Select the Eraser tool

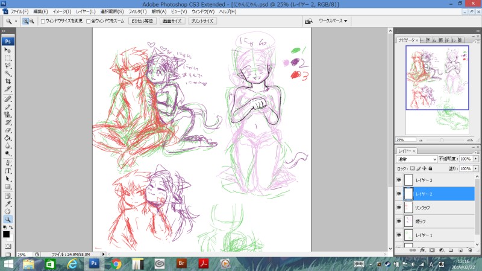[x=8, y=130]
